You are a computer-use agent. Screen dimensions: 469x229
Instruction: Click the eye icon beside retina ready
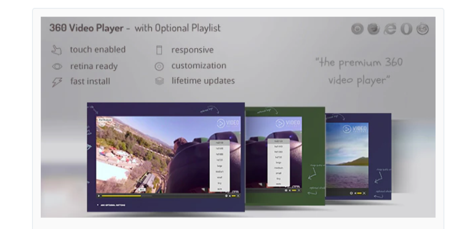click(x=57, y=66)
